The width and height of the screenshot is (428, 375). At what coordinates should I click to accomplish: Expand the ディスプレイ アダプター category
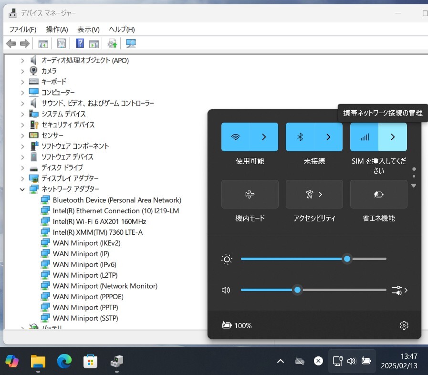point(22,178)
